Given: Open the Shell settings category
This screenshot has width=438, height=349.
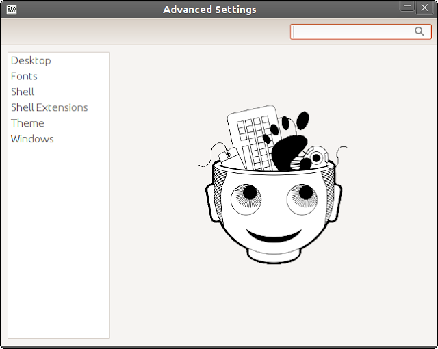Looking at the screenshot, I should 59,92.
